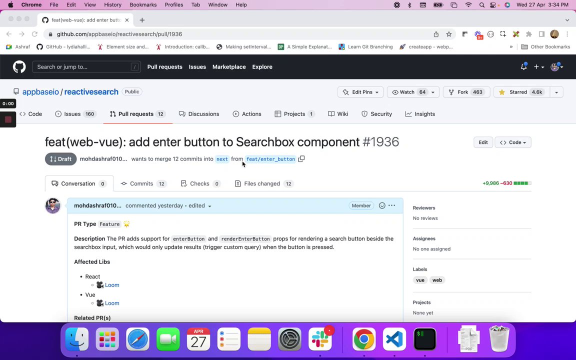Open the repository Issues tab
Image resolution: width=576 pixels, height=360 pixels.
[x=75, y=114]
